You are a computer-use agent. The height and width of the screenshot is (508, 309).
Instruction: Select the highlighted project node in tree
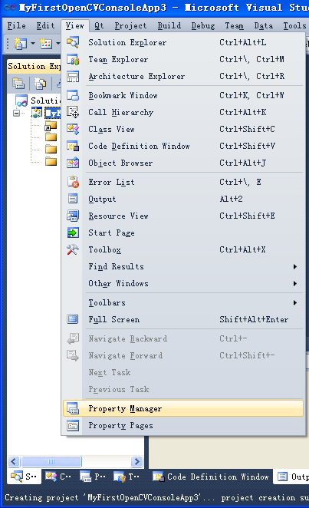[53, 113]
